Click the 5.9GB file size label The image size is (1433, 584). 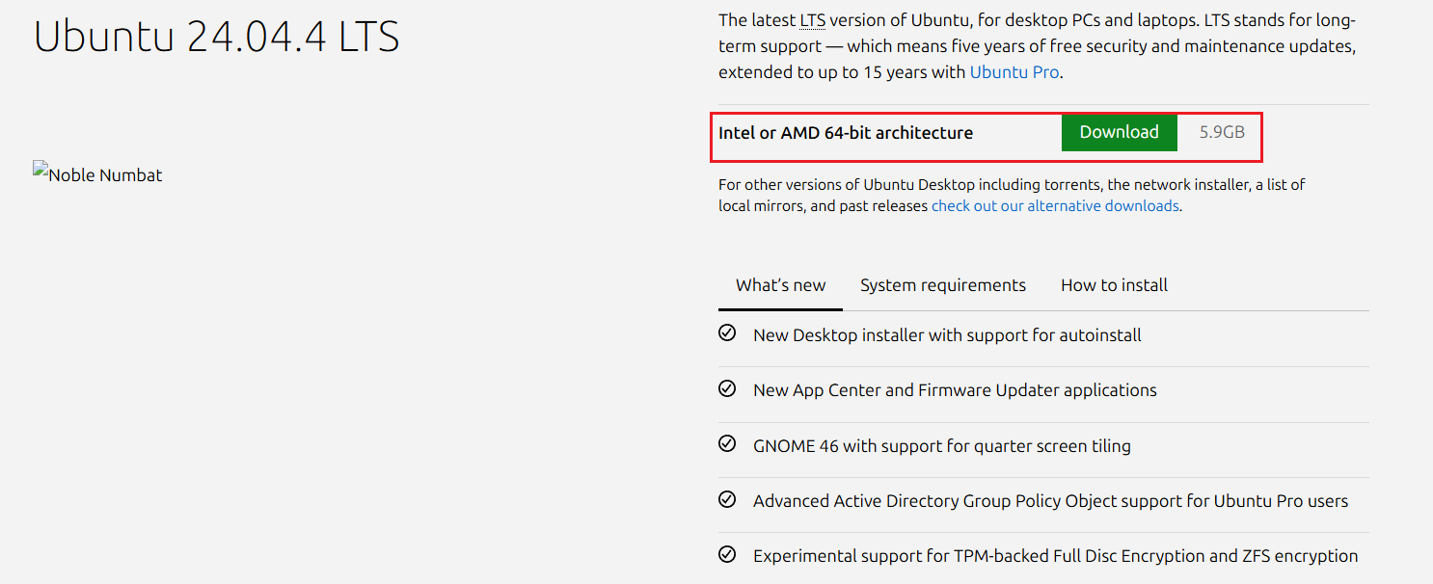click(1222, 133)
